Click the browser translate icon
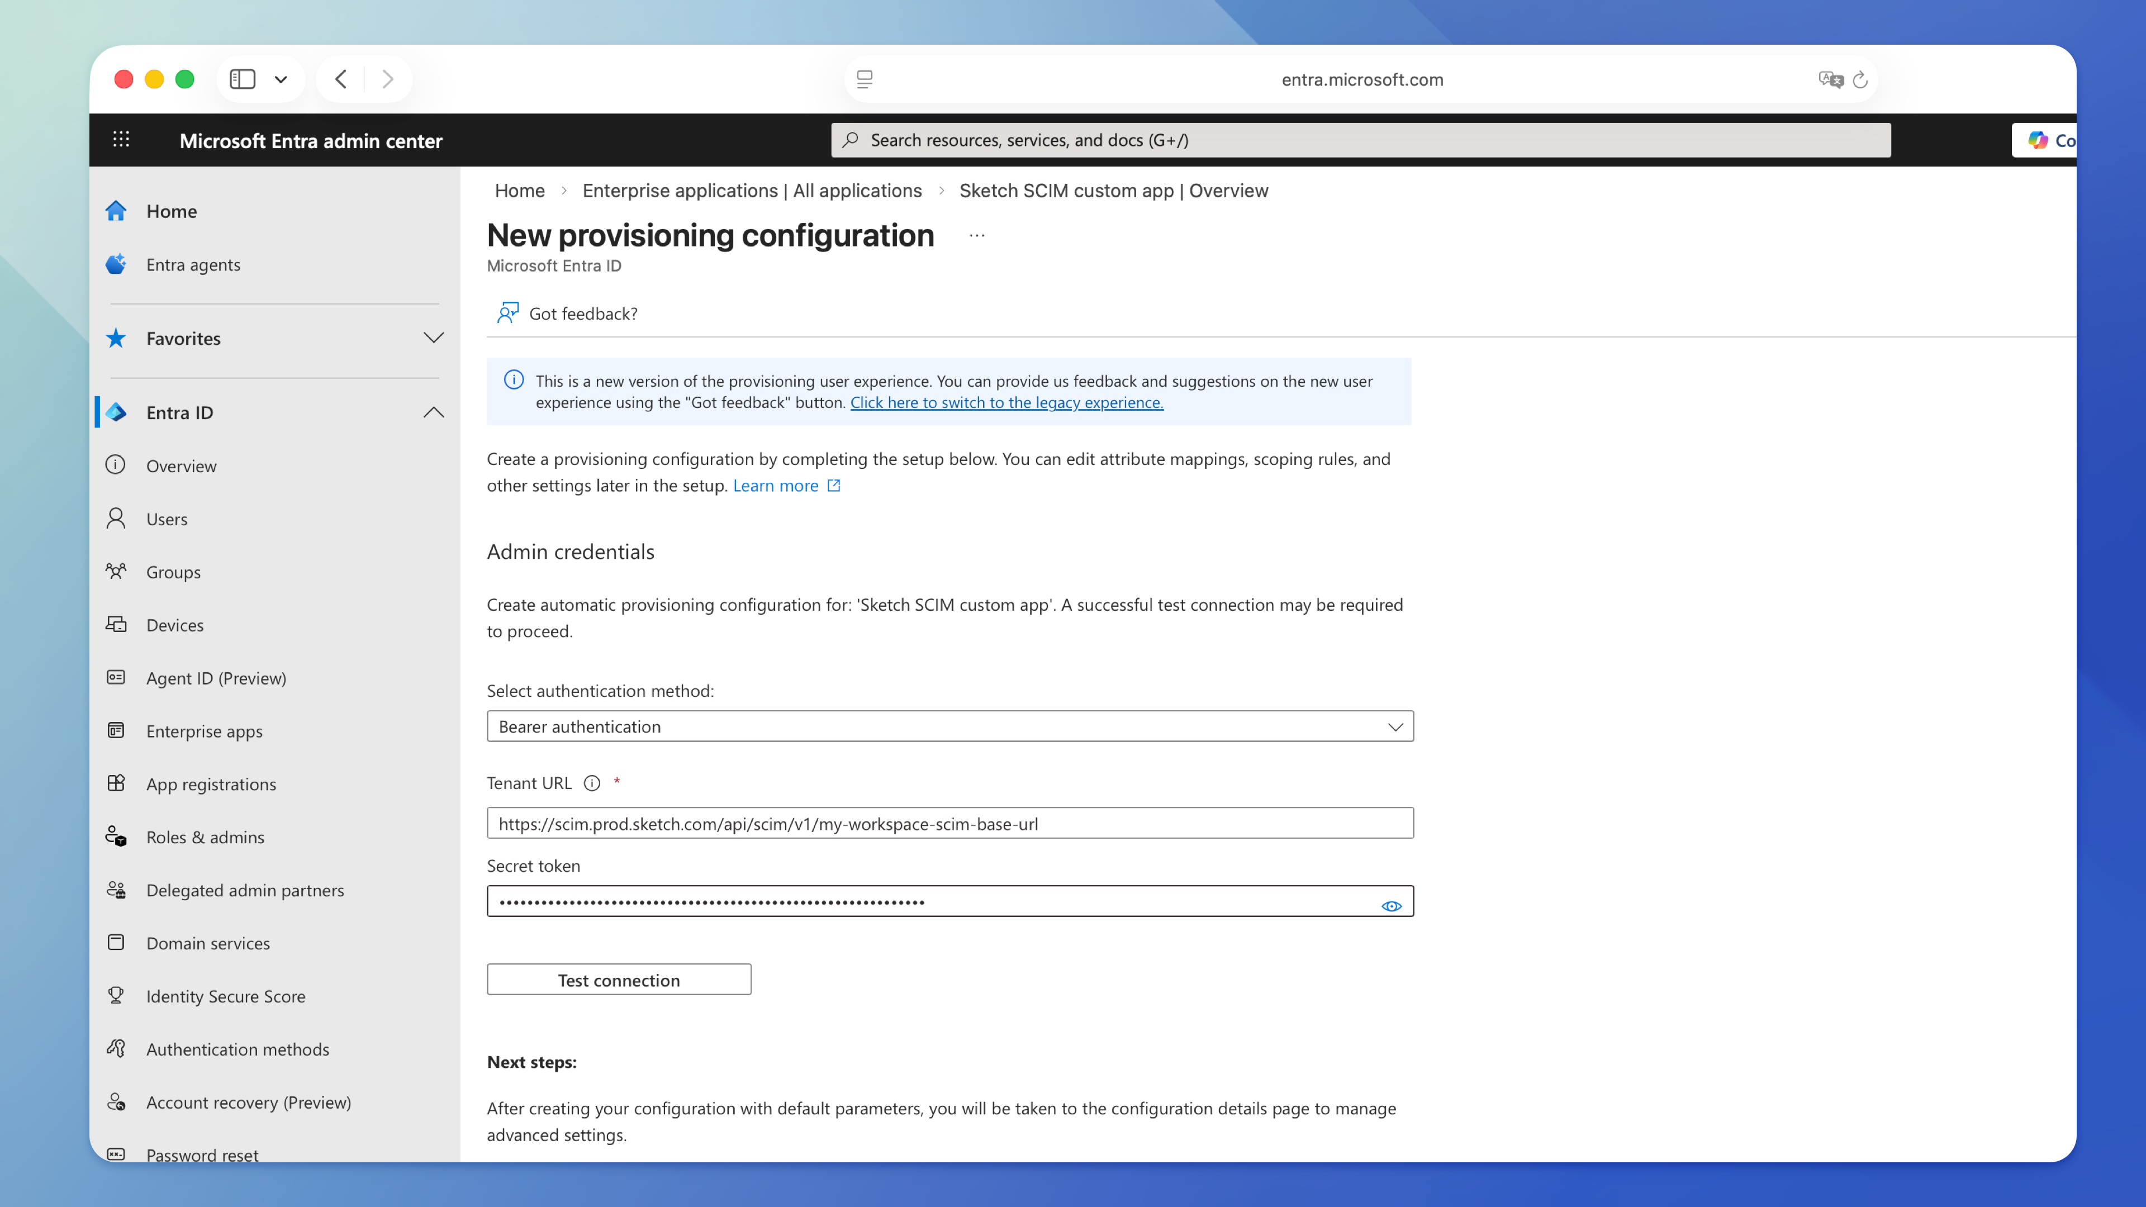This screenshot has height=1207, width=2146. (1830, 79)
